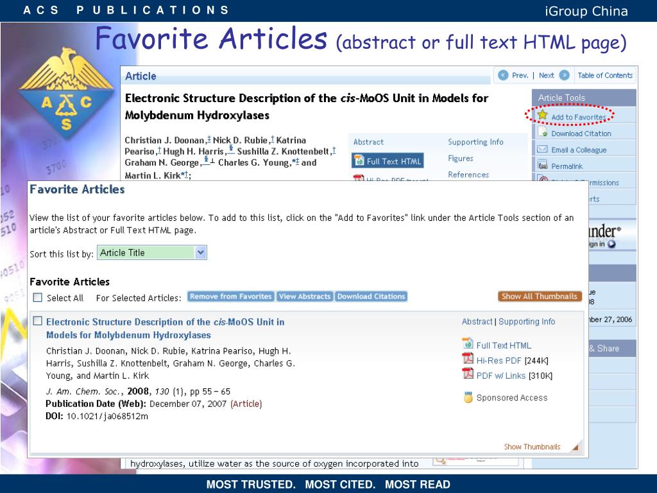Click Remove from Favorites button

230,297
